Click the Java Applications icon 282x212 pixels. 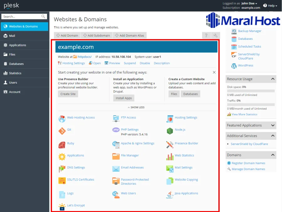pyautogui.click(x=170, y=195)
